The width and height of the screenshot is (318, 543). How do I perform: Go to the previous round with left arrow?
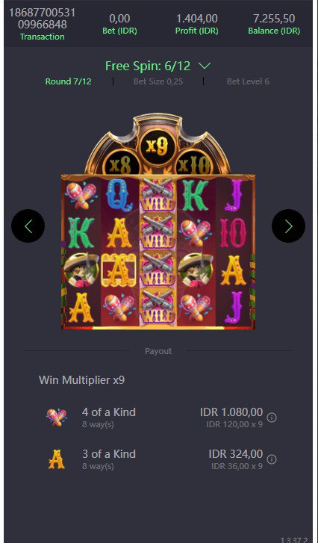coord(28,226)
